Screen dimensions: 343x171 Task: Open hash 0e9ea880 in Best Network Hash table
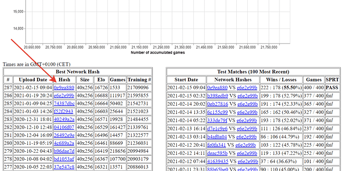(x=64, y=88)
